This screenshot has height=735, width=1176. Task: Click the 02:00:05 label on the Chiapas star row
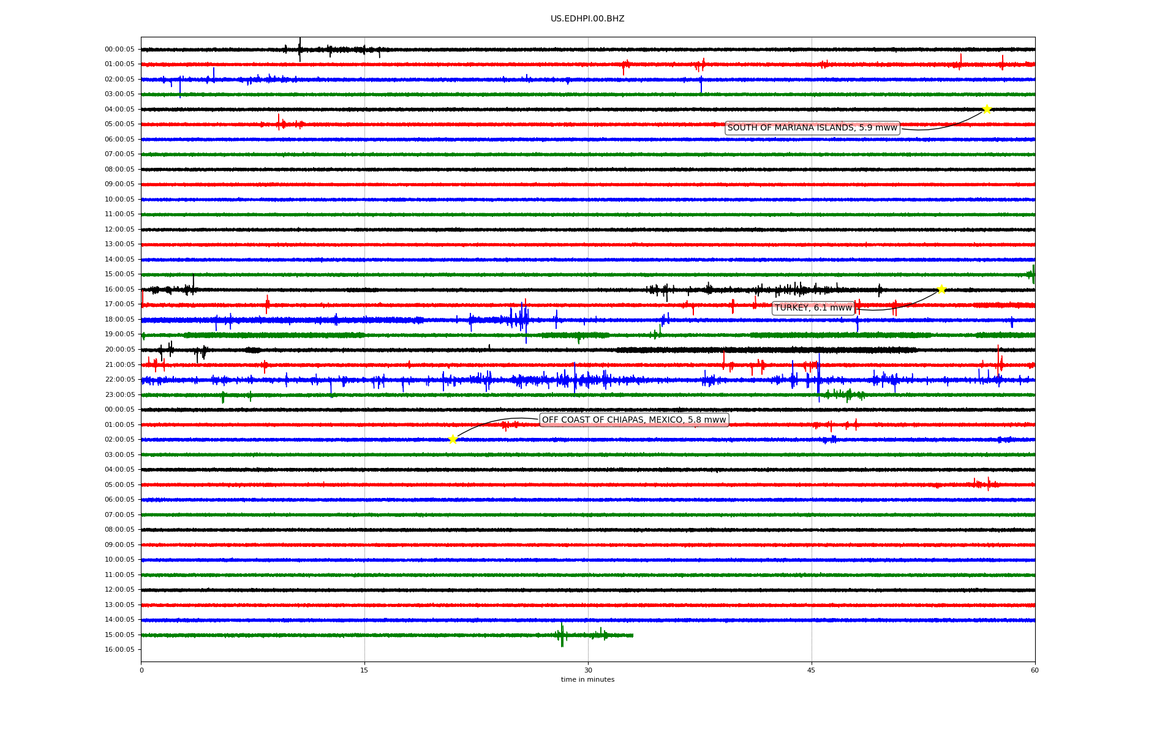(119, 440)
